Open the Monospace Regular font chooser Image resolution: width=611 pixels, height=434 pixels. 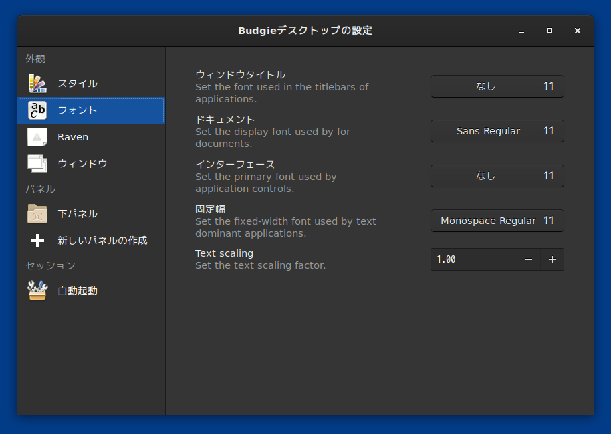(497, 221)
